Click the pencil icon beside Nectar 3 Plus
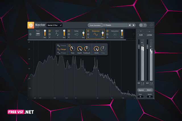 (61, 25)
